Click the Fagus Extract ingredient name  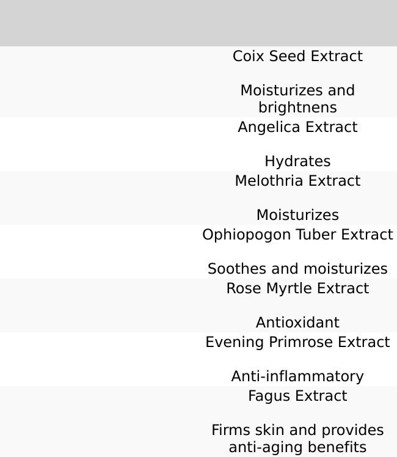pyautogui.click(x=297, y=396)
